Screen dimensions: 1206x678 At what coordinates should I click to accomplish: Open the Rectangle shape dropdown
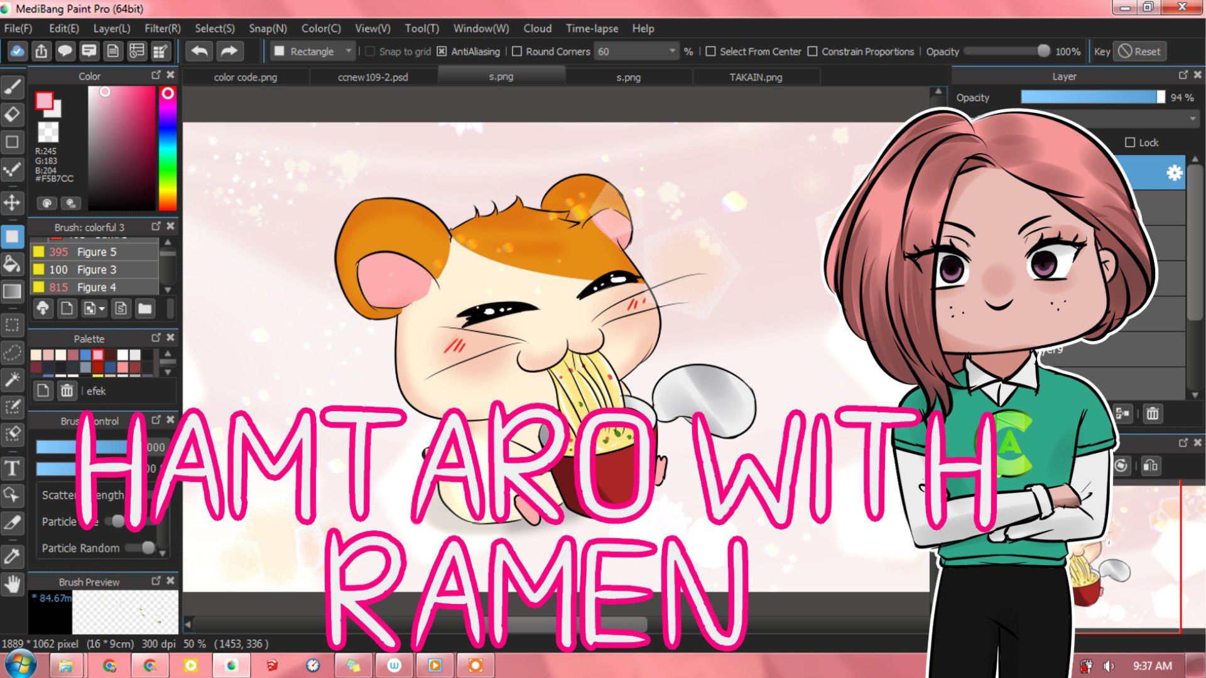[313, 51]
